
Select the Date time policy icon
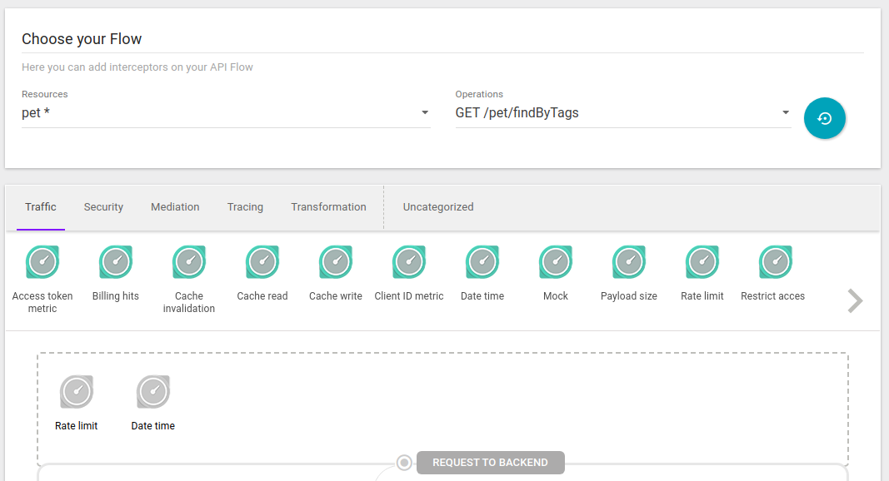click(482, 261)
